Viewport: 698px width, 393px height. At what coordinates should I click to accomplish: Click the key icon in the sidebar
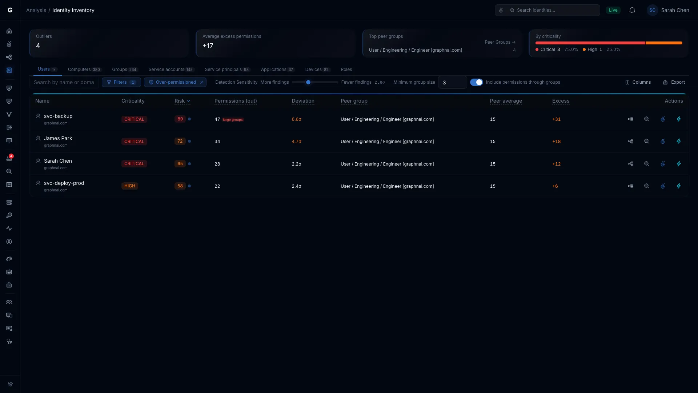coord(9,215)
